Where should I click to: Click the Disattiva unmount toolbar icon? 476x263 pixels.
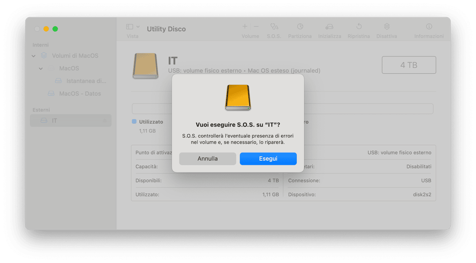point(387,27)
